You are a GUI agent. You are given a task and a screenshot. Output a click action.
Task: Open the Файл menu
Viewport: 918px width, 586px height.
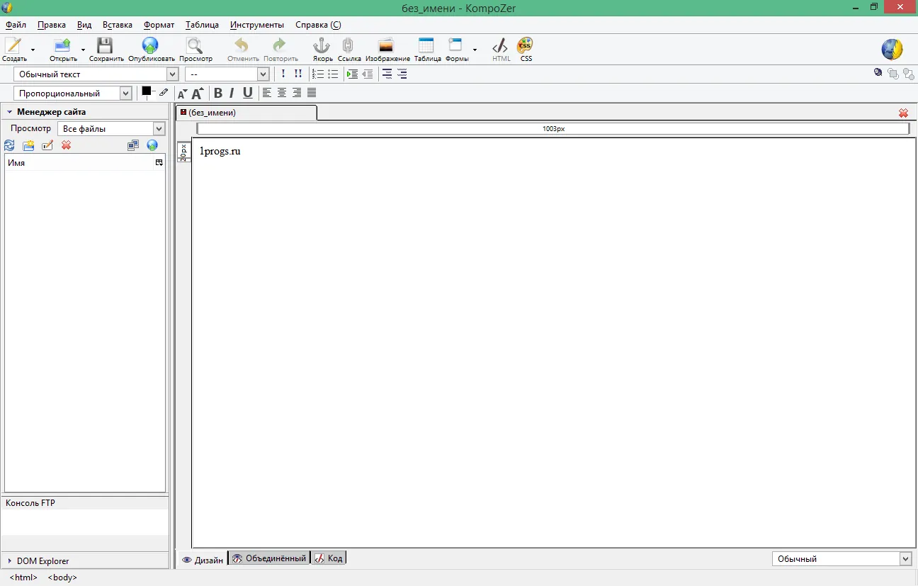pos(16,25)
